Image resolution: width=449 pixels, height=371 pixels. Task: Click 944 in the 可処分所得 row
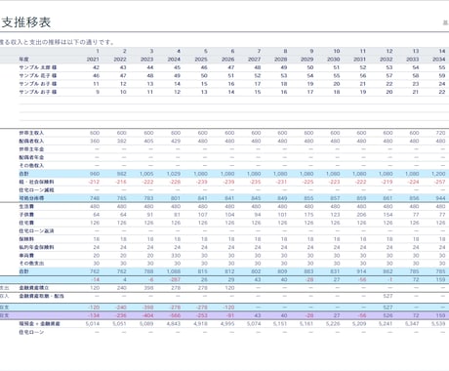click(x=440, y=198)
